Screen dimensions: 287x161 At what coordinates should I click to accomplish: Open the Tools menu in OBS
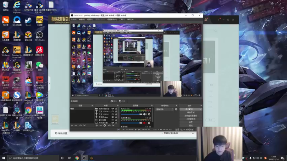[x=122, y=20]
